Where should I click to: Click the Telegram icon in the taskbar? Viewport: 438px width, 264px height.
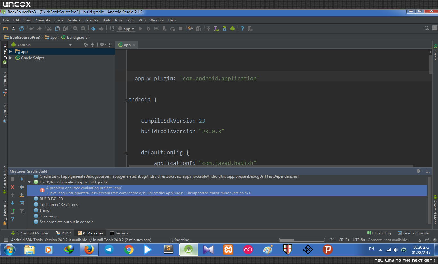(109, 250)
